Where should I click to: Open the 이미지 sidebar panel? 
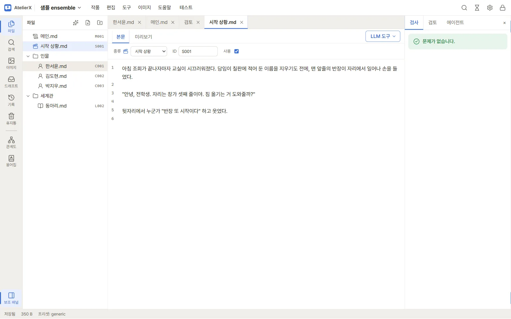point(11,63)
